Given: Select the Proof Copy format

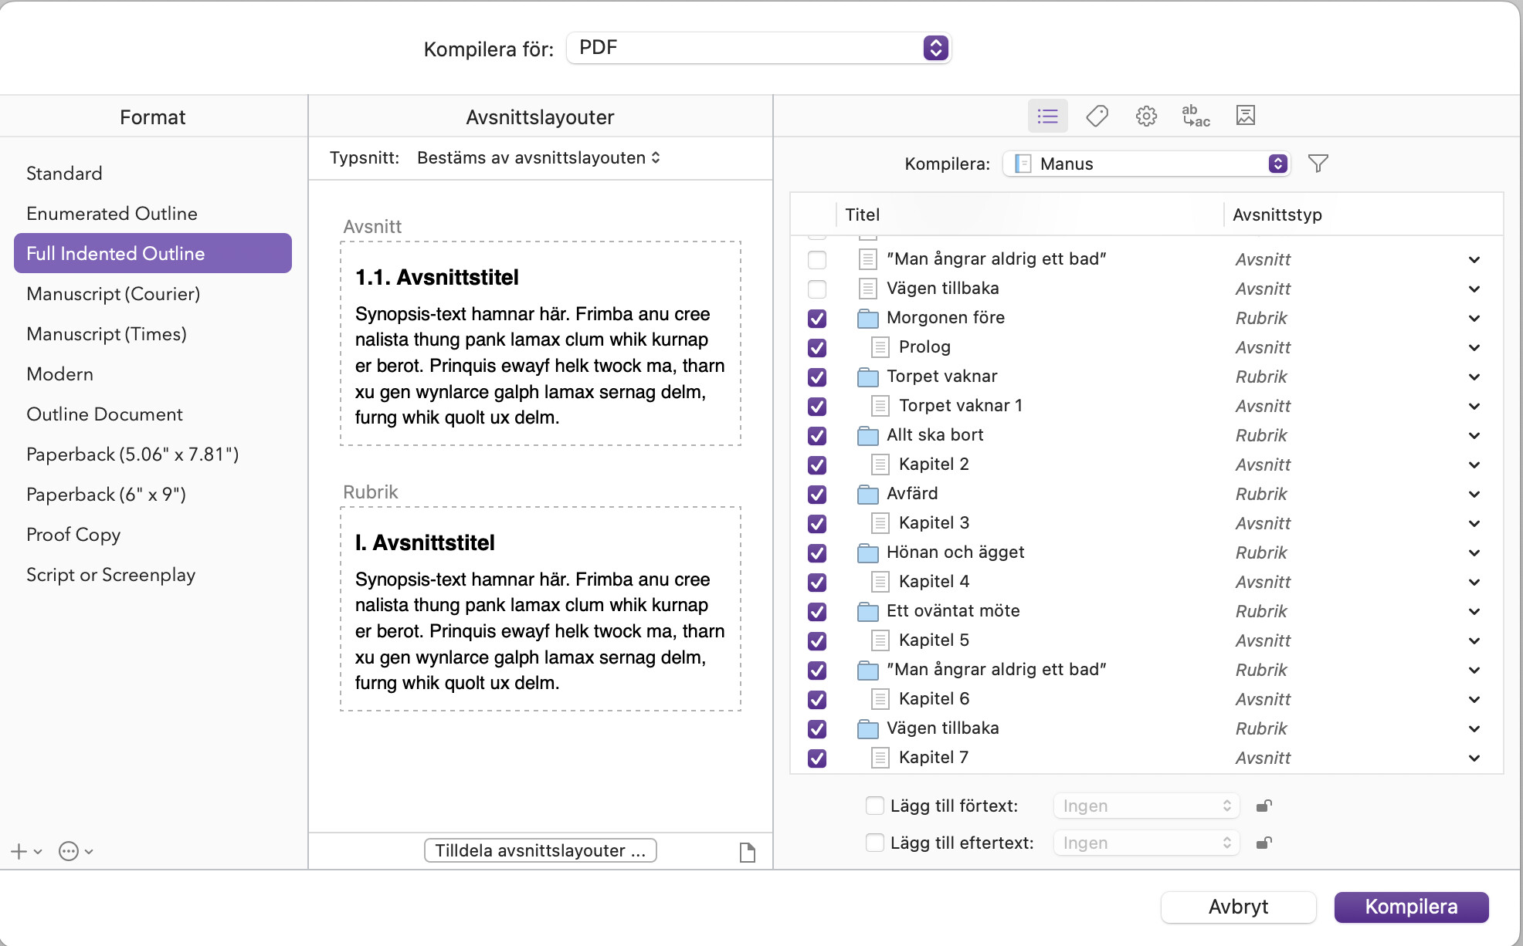Looking at the screenshot, I should tap(153, 535).
